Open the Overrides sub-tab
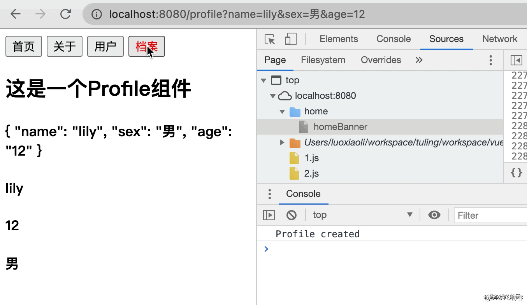The width and height of the screenshot is (527, 305). [381, 60]
